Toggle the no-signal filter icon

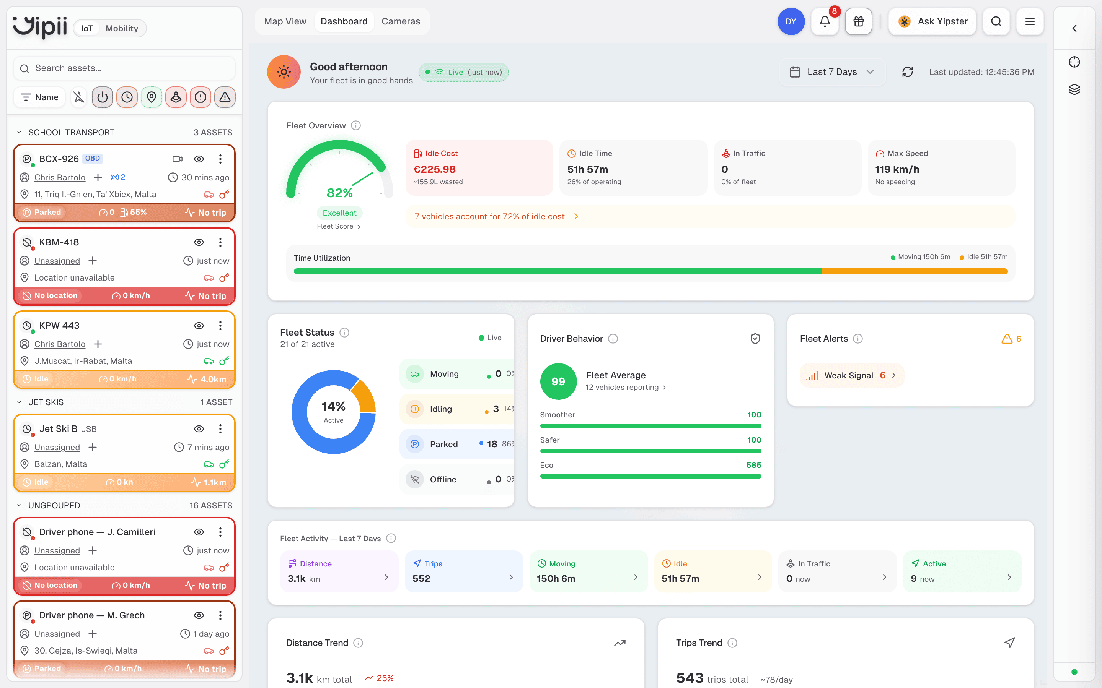click(79, 97)
